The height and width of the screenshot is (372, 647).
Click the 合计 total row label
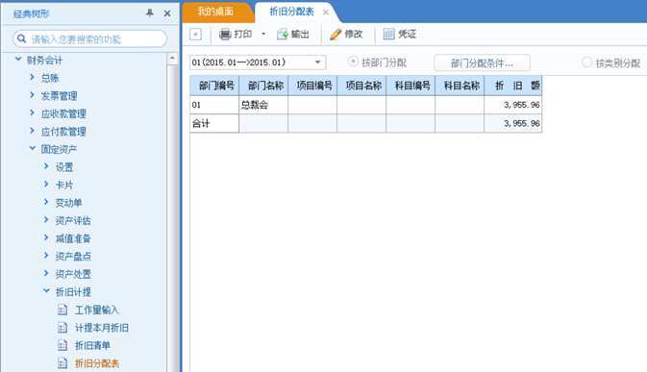214,123
